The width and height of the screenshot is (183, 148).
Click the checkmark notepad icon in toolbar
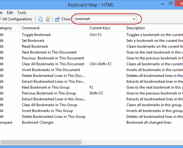tap(48, 19)
